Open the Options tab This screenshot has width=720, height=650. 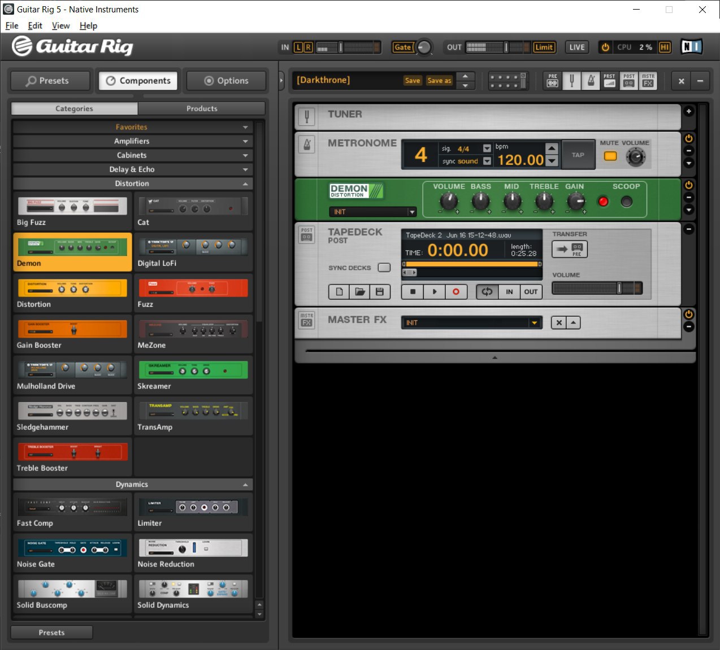pos(226,81)
